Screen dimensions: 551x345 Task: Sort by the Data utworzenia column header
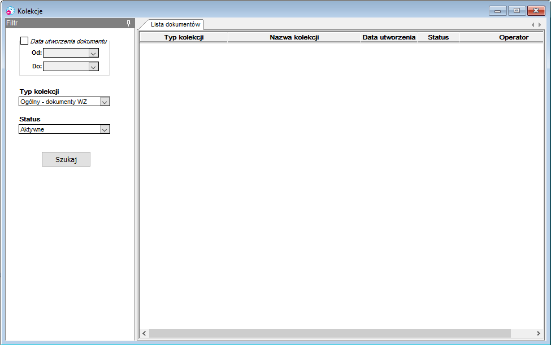[x=389, y=37]
